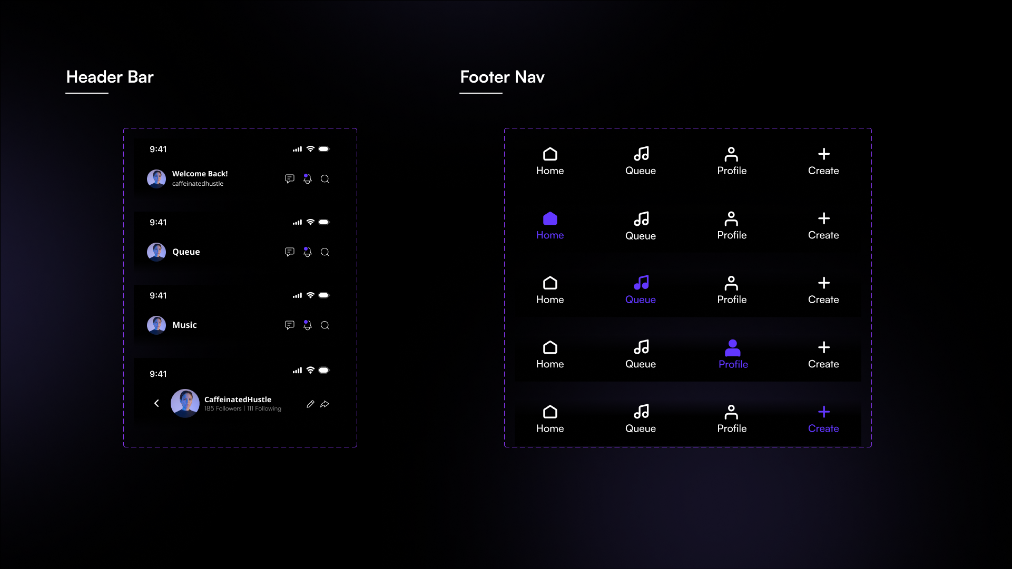The width and height of the screenshot is (1012, 569).
Task: Click the pencil edit icon beside CaffeinatedHustle
Action: 310,404
